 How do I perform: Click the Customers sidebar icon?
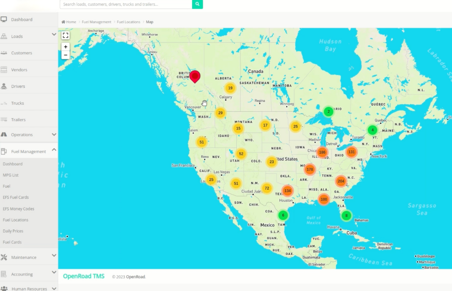[x=4, y=53]
